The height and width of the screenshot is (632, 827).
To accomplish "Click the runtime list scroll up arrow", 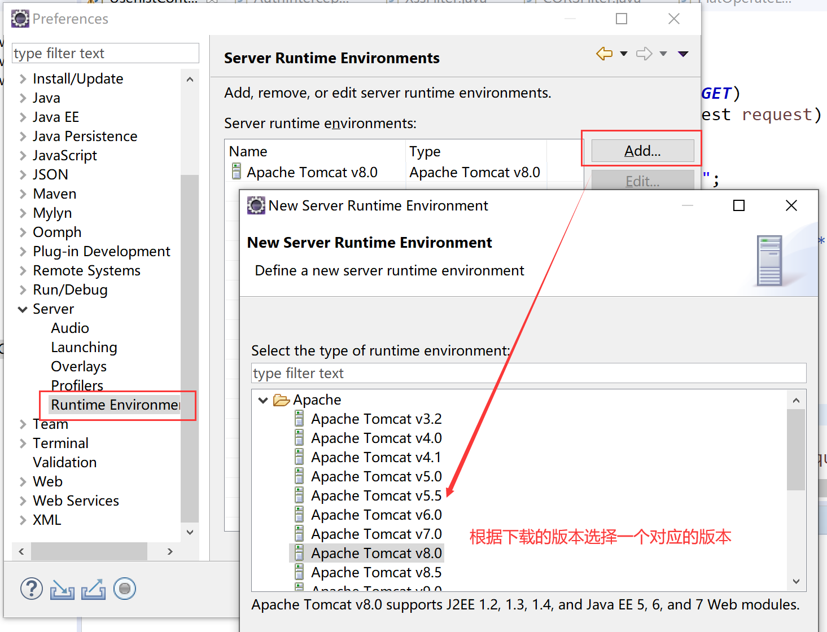I will click(x=796, y=400).
